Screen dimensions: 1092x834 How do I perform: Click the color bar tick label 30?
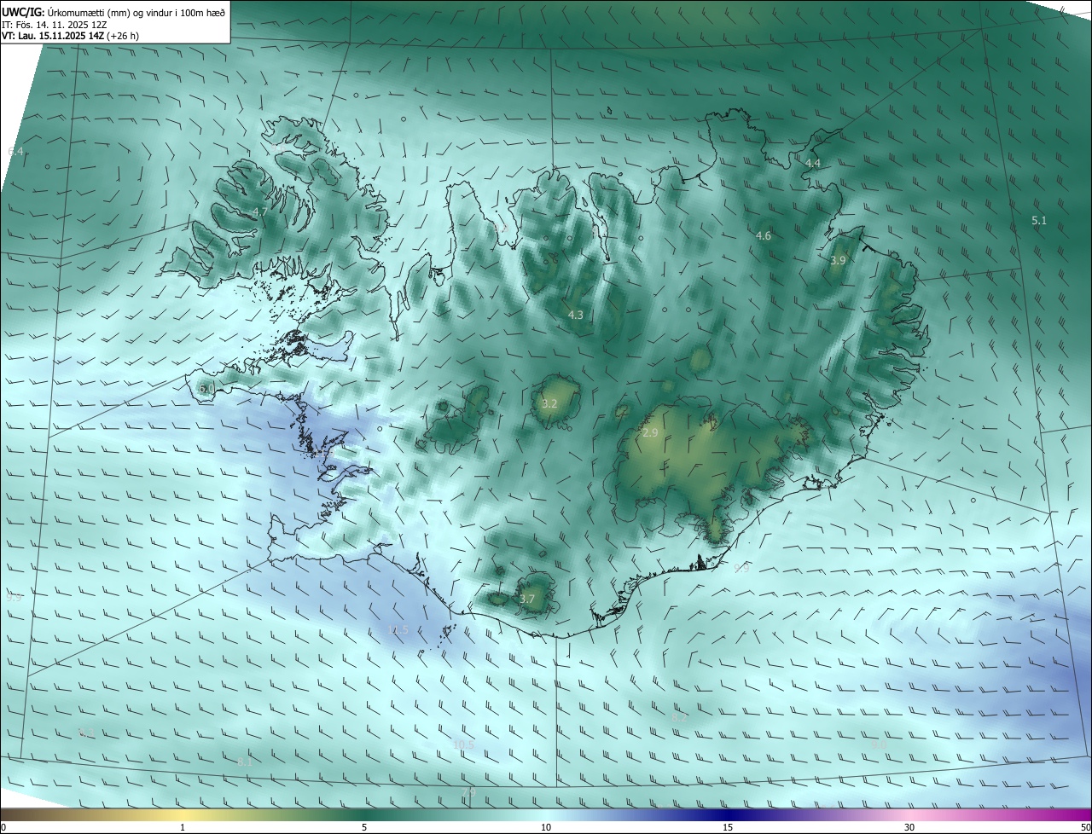[x=909, y=827]
